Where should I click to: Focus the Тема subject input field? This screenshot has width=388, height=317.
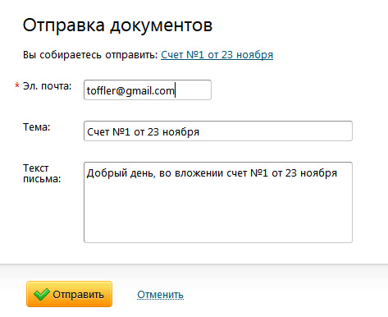(218, 131)
